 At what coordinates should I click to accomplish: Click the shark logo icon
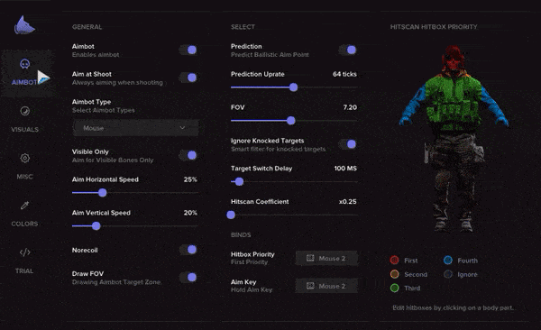tap(24, 25)
